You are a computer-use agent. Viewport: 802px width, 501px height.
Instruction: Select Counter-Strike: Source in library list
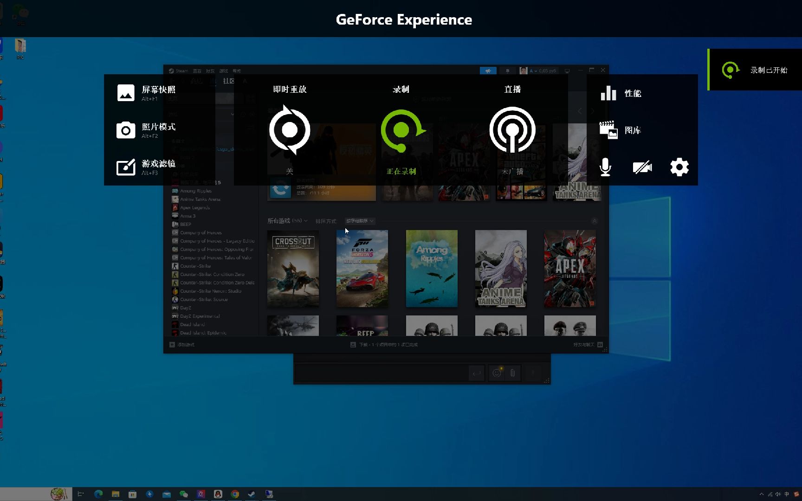click(x=204, y=300)
